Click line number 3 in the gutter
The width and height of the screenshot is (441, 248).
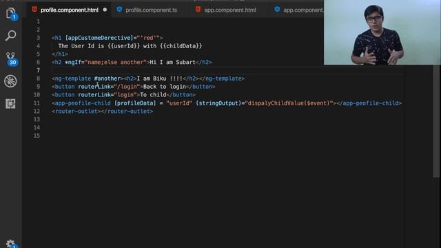tap(38, 38)
